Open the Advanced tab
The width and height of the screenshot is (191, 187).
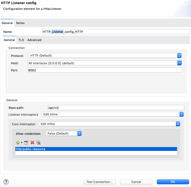34,40
